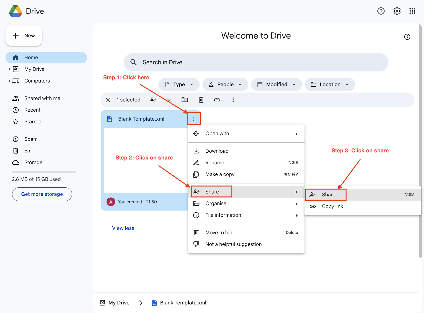Click the Copy link icon in selection toolbar

[x=217, y=100]
